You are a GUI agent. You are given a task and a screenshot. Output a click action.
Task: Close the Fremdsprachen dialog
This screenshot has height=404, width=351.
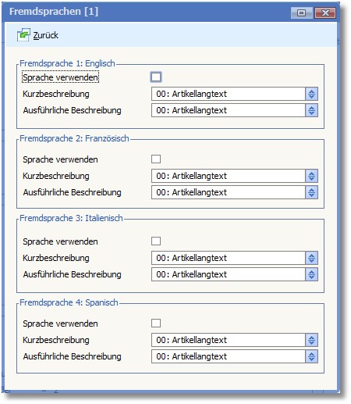point(325,13)
